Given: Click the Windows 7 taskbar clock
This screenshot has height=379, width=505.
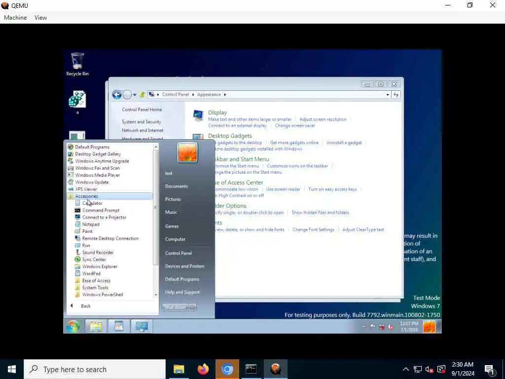Looking at the screenshot, I should point(409,327).
